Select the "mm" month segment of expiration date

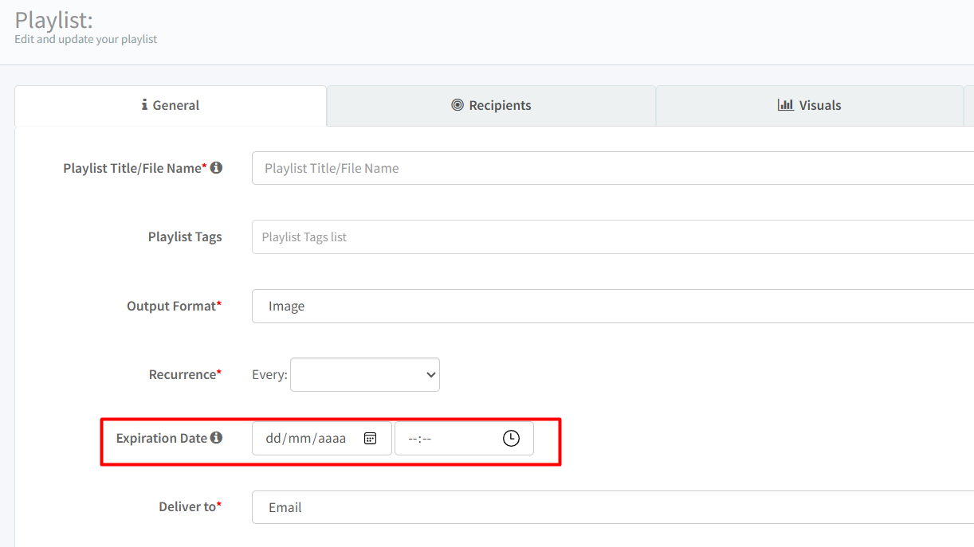pyautogui.click(x=300, y=439)
